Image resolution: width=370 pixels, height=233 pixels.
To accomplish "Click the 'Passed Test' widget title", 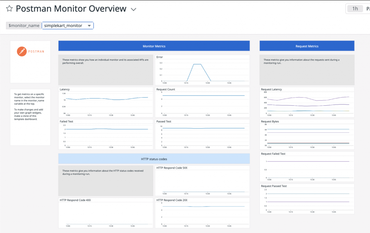I will (164, 122).
